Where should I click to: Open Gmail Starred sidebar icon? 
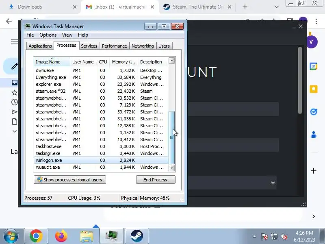point(15,93)
